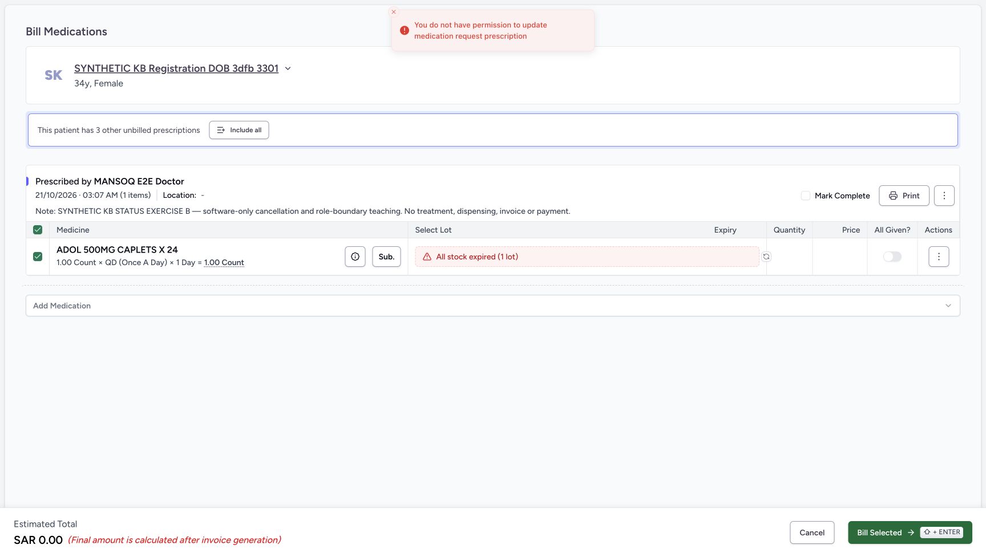Click the All Given? column header
The height and width of the screenshot is (557, 986).
[892, 230]
